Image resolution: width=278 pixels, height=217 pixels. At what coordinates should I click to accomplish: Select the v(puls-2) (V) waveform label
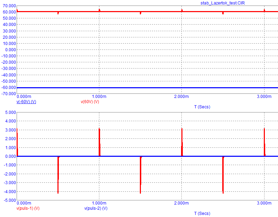pos(96,208)
